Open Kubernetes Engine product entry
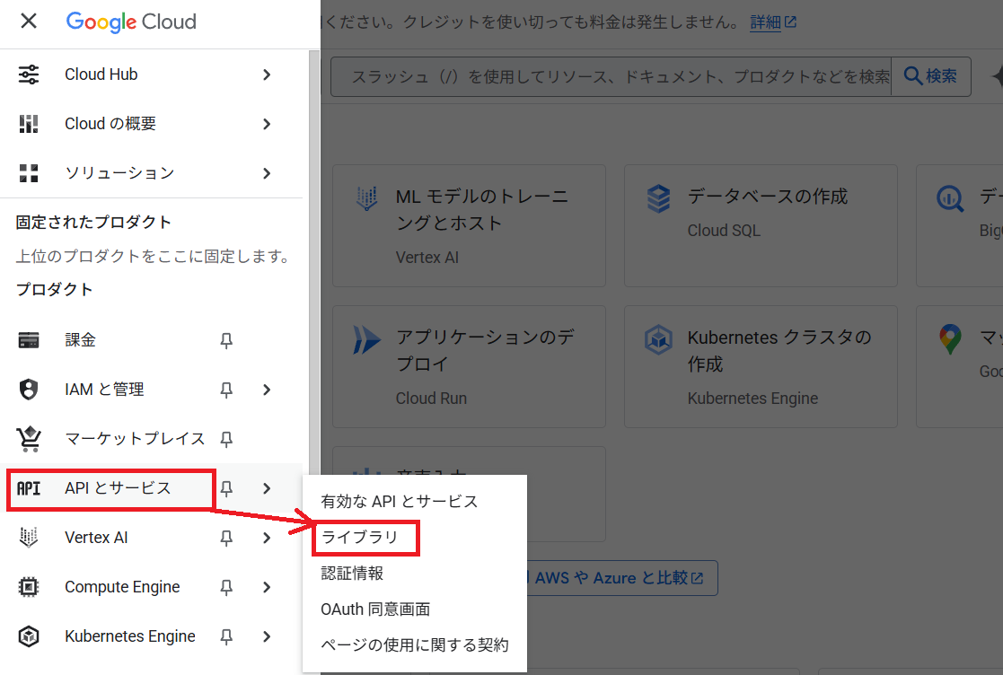Screen dimensions: 1003x675 click(x=151, y=636)
